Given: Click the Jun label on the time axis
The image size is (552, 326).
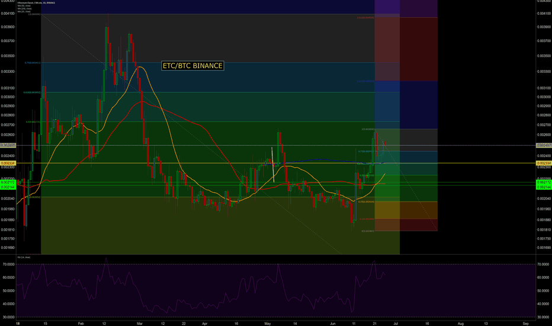Looking at the screenshot, I should 333,323.
